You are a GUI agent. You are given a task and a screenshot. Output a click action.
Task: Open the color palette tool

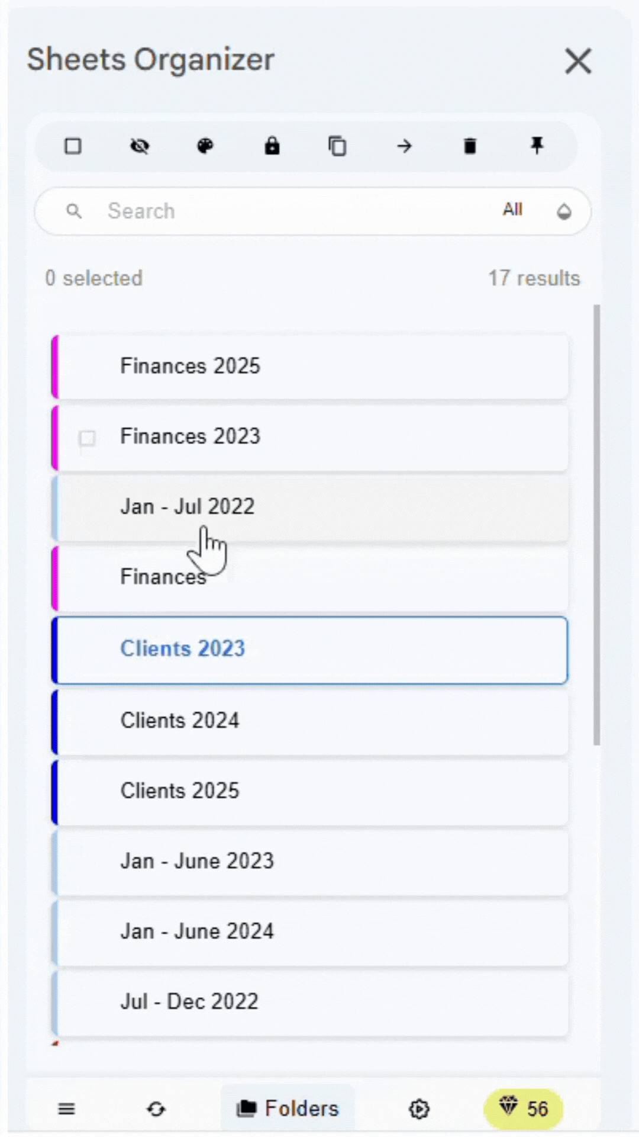[x=205, y=146]
